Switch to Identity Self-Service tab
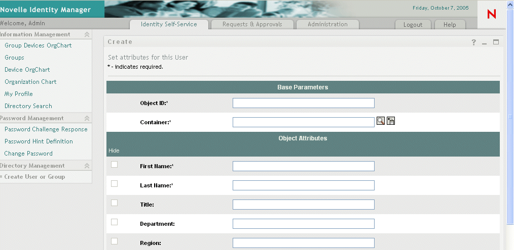Screen dimensions: 514x250 pyautogui.click(x=169, y=24)
